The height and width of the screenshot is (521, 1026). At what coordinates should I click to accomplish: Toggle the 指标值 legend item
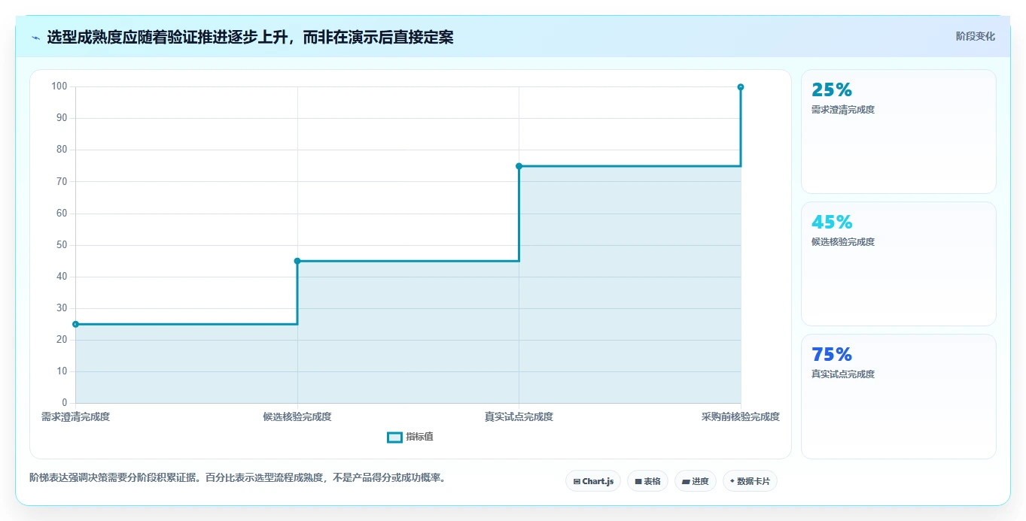point(410,437)
